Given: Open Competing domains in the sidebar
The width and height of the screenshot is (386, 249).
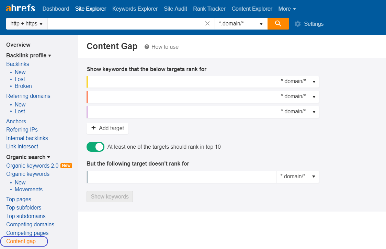Looking at the screenshot, I should point(30,224).
